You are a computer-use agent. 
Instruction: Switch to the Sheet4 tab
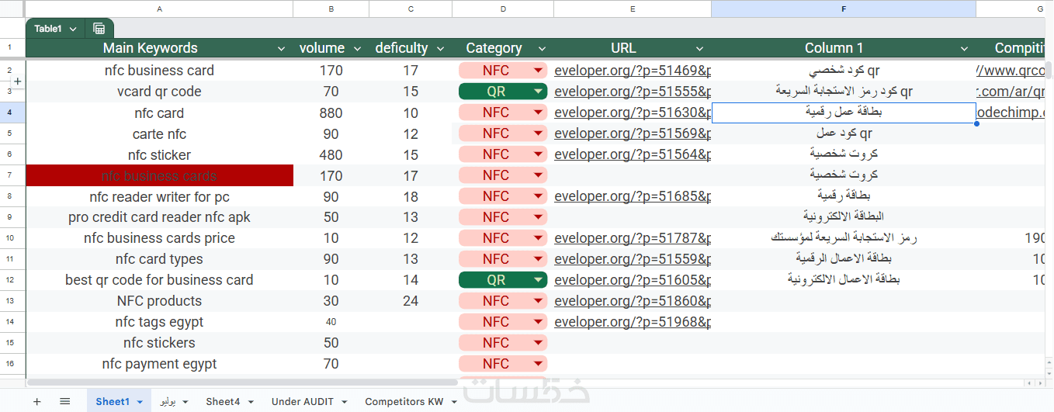coord(223,401)
